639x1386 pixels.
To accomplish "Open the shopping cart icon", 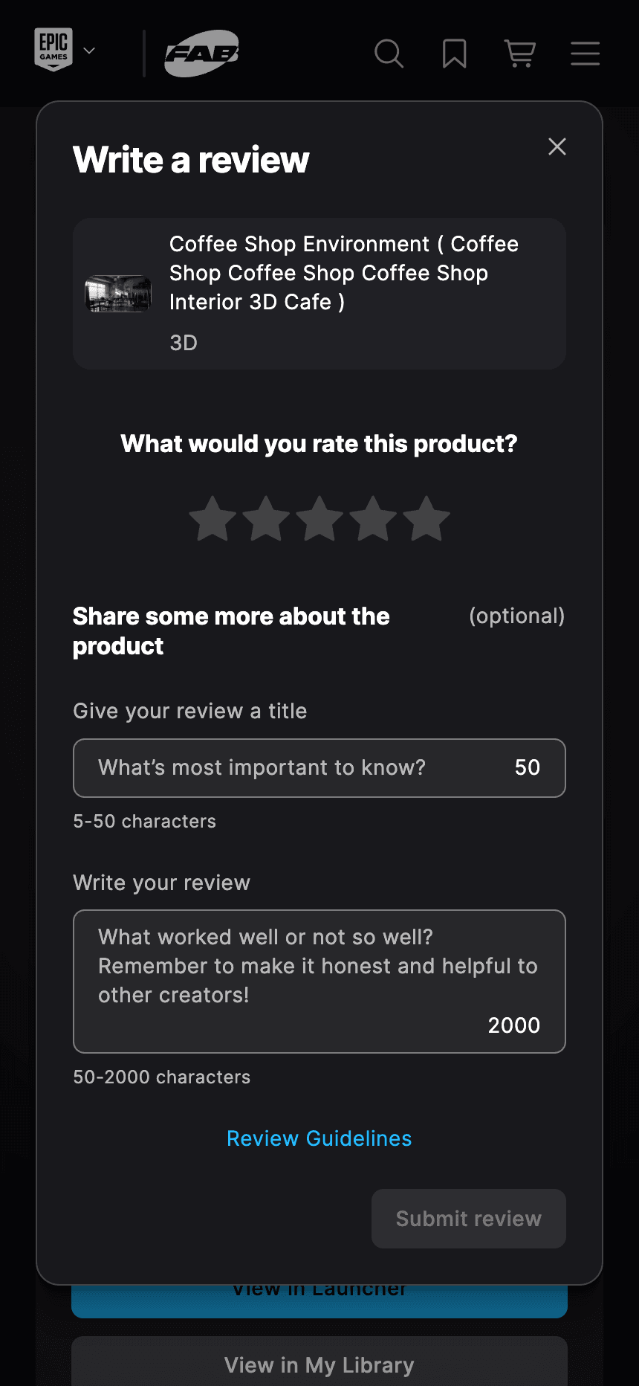I will coord(520,54).
